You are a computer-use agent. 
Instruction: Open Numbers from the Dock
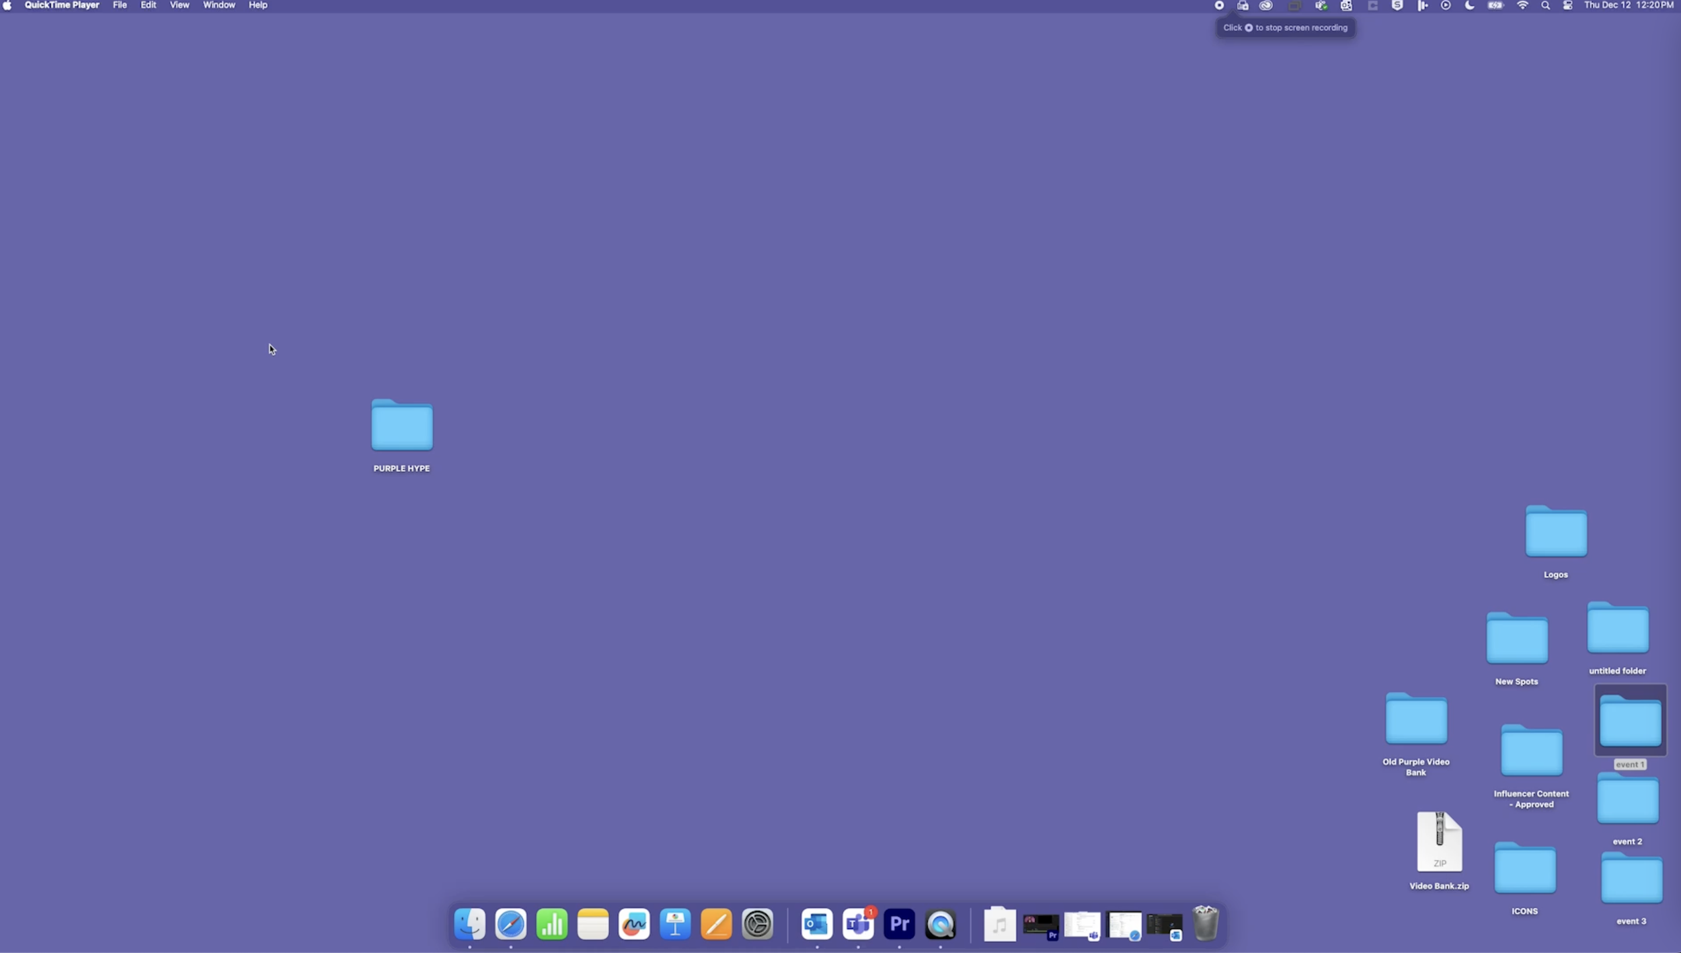click(552, 924)
